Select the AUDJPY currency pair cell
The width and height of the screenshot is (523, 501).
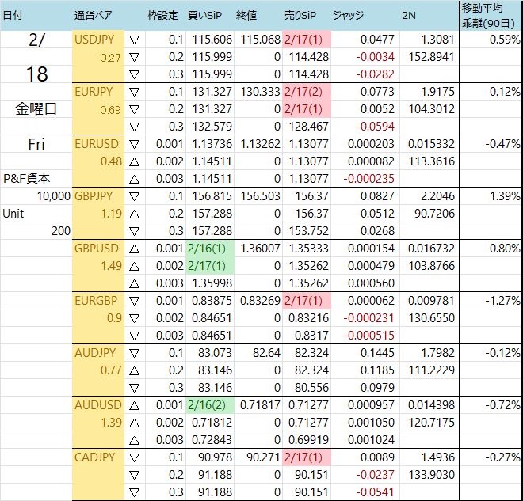tap(98, 352)
